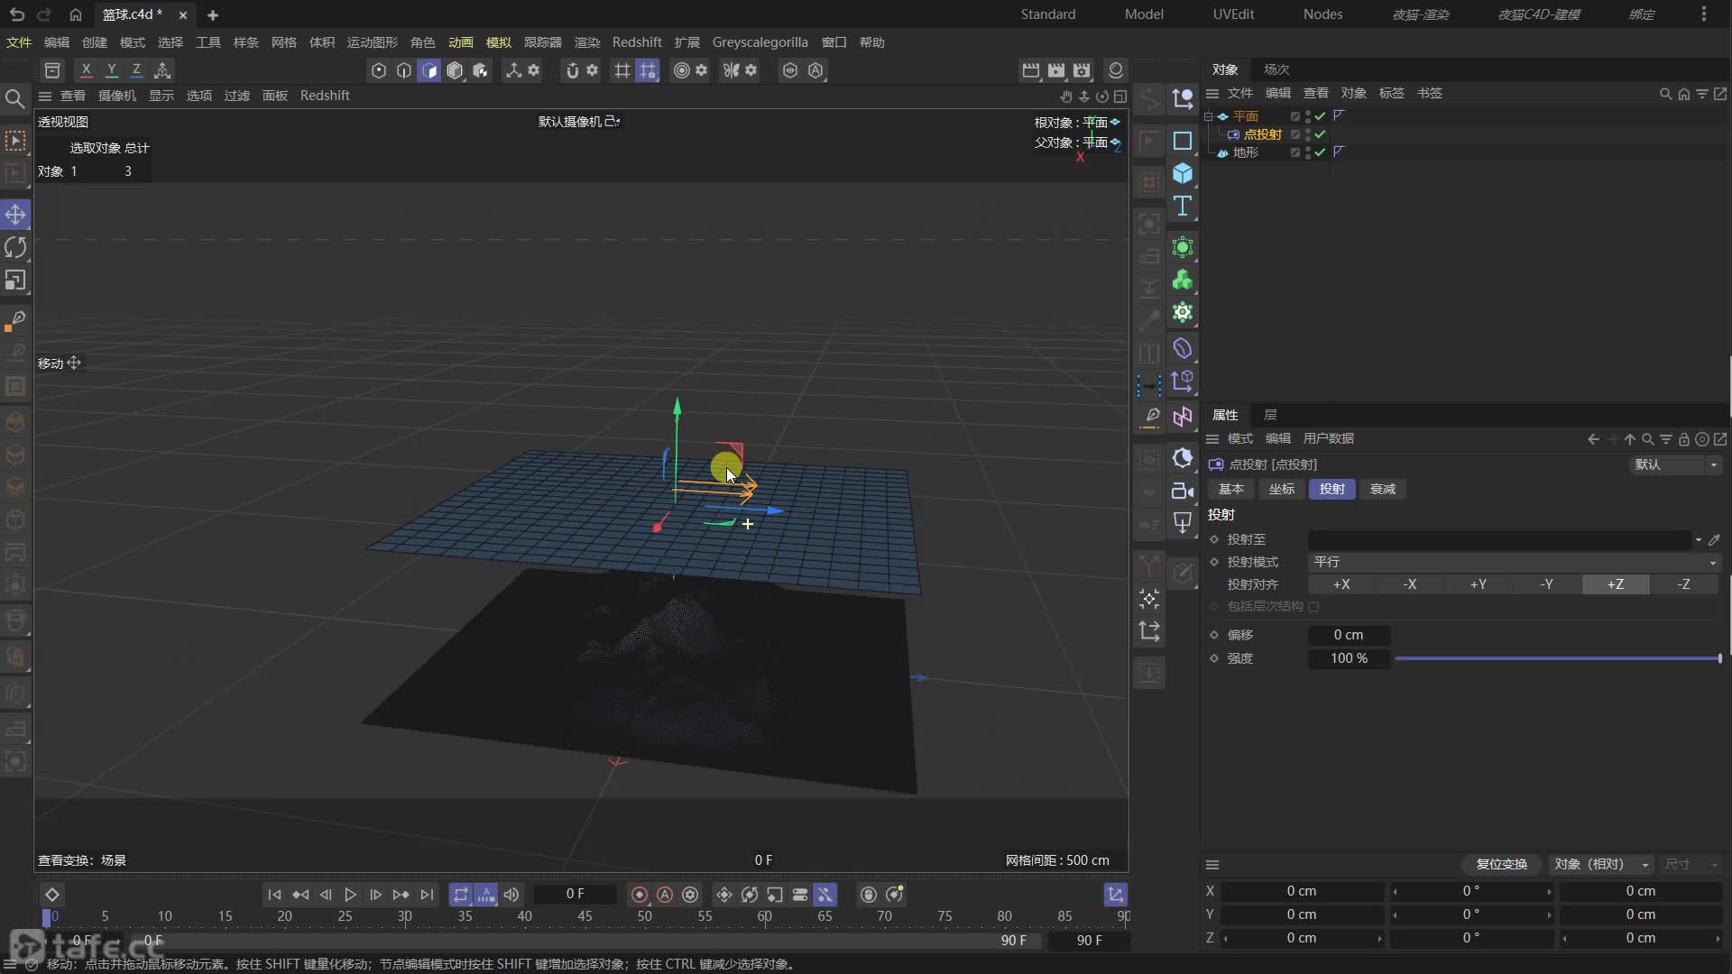Enable 包括层次结构 checkbox
Image resolution: width=1732 pixels, height=974 pixels.
(1313, 607)
